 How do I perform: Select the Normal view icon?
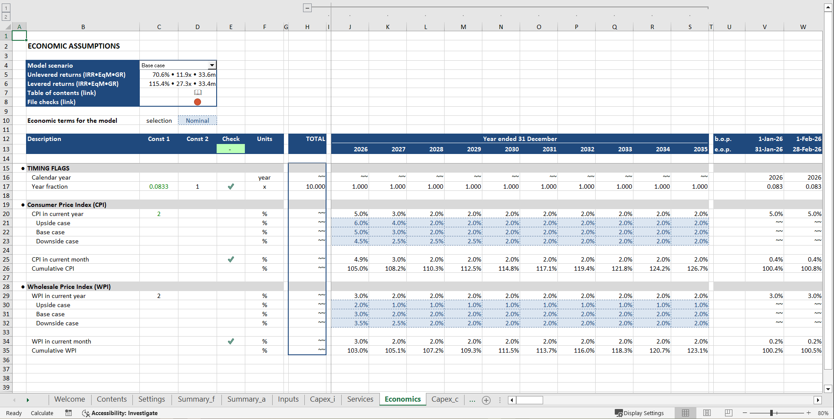686,413
